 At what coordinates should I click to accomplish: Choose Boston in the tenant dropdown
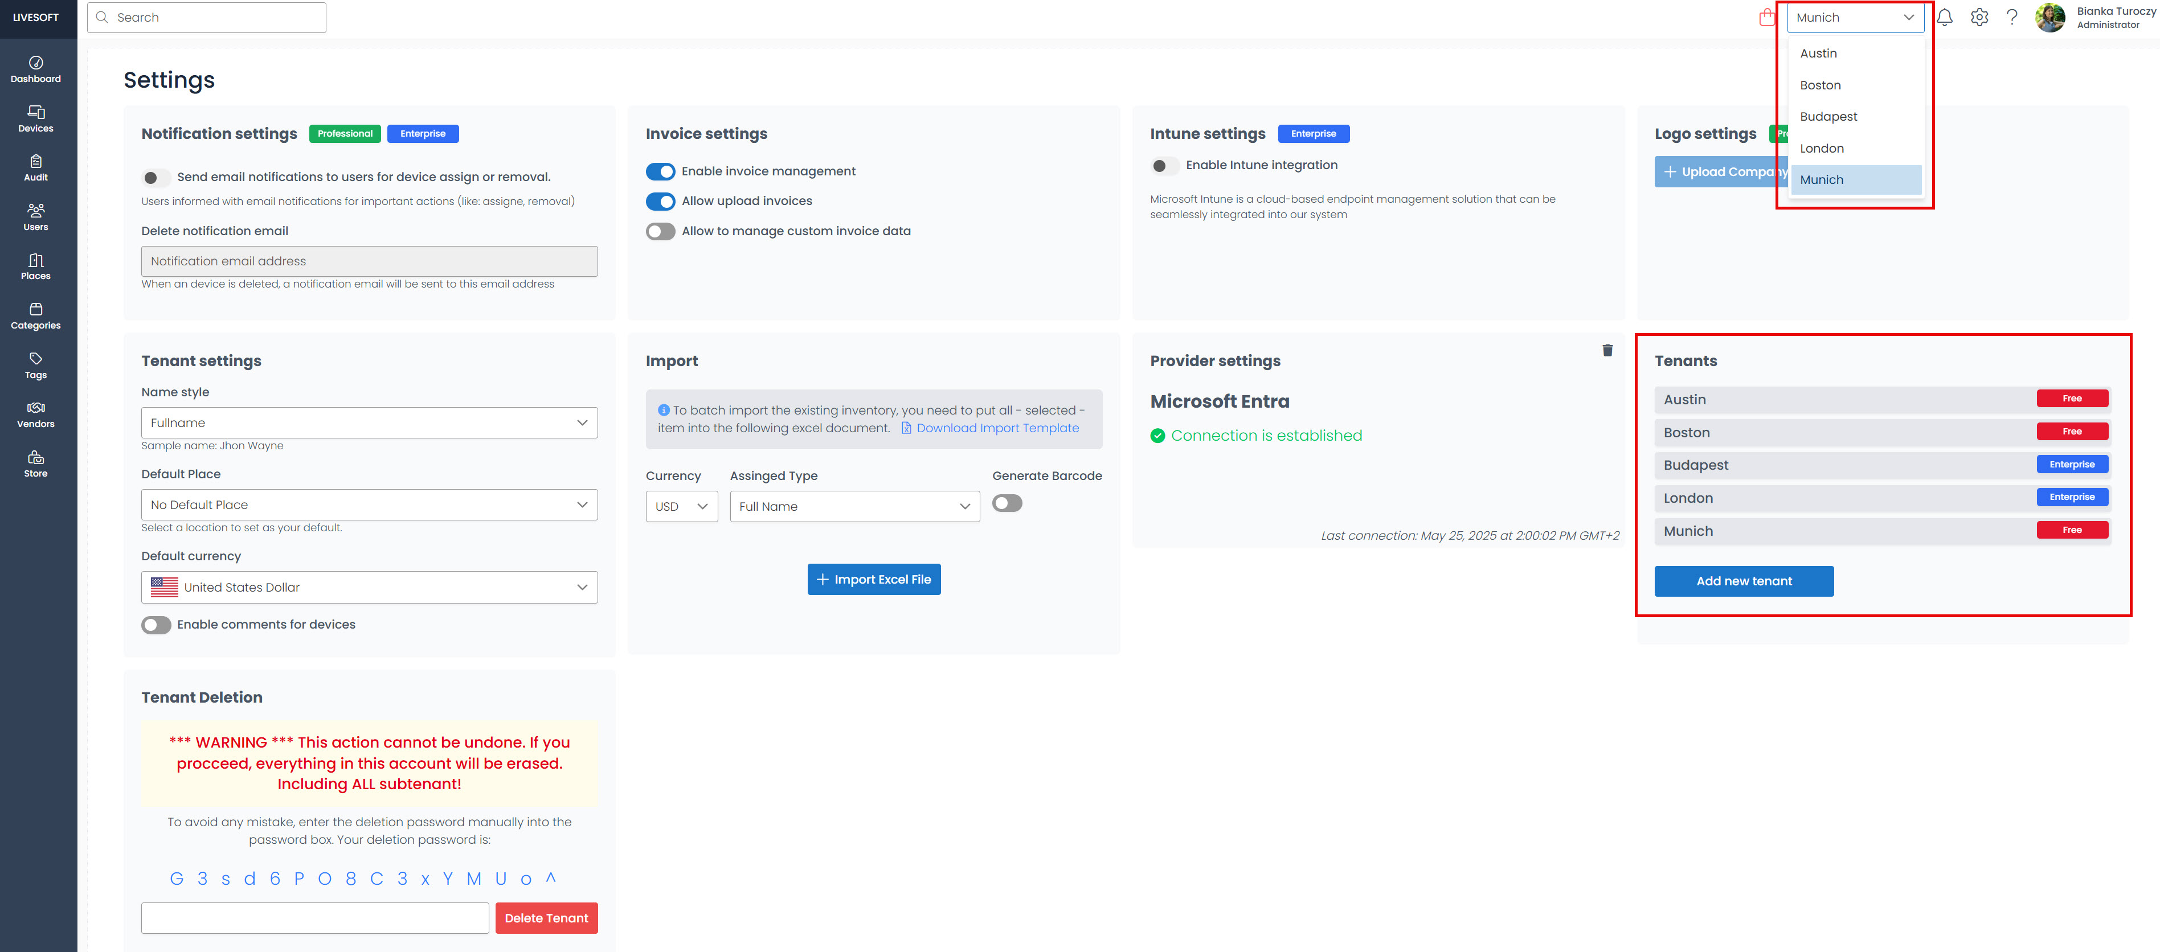(1855, 85)
